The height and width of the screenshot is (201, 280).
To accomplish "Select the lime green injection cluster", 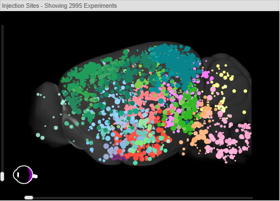I will click(x=141, y=82).
